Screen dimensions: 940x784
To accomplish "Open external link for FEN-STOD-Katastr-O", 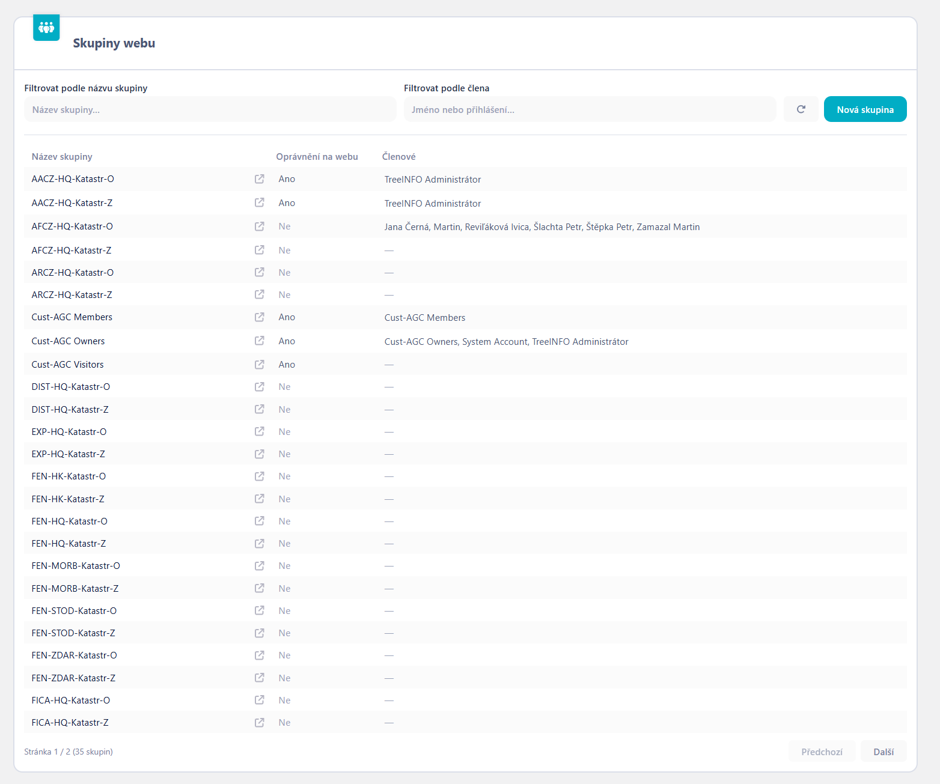I will click(260, 610).
